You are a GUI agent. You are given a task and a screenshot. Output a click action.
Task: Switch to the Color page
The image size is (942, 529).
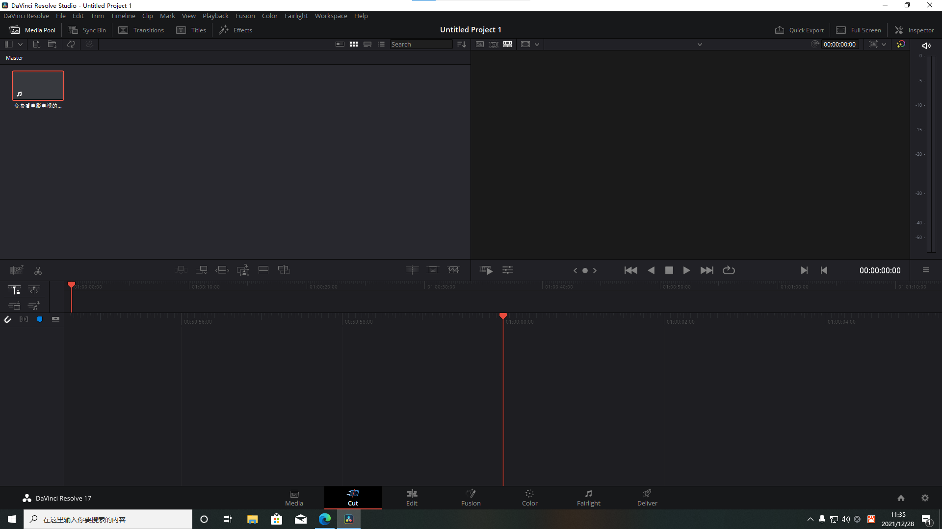(x=529, y=498)
